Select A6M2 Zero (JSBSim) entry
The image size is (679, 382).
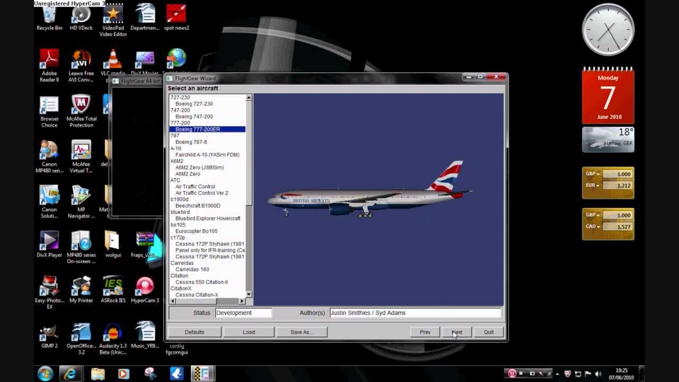pyautogui.click(x=199, y=168)
